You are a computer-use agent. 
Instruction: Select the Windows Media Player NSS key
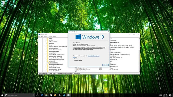click(55, 58)
